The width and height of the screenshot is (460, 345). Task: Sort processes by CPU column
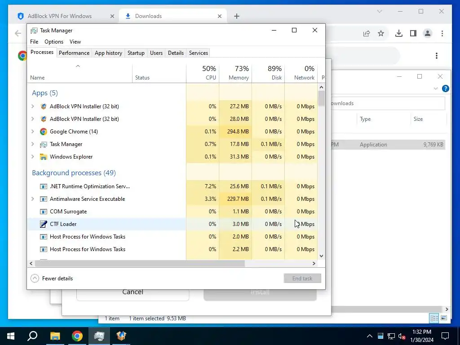203,73
